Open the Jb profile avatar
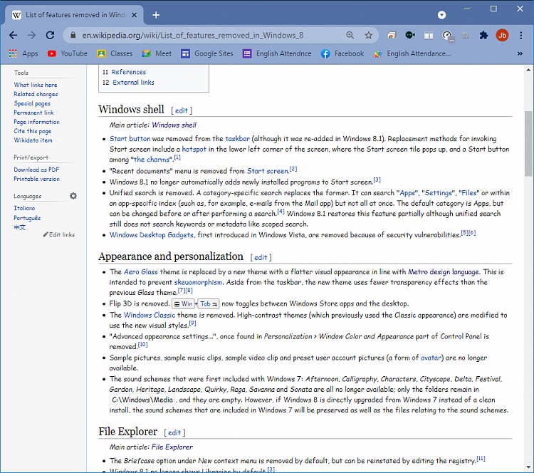Viewport: 534px width, 473px height. 502,35
